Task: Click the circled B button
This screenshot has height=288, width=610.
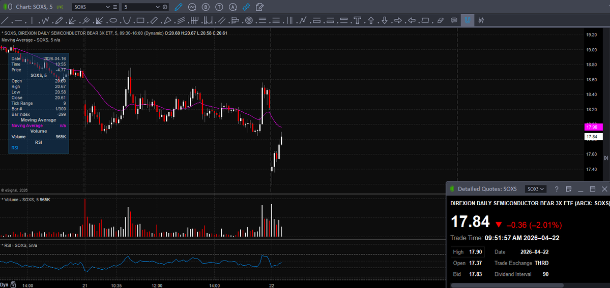Action: tap(206, 7)
